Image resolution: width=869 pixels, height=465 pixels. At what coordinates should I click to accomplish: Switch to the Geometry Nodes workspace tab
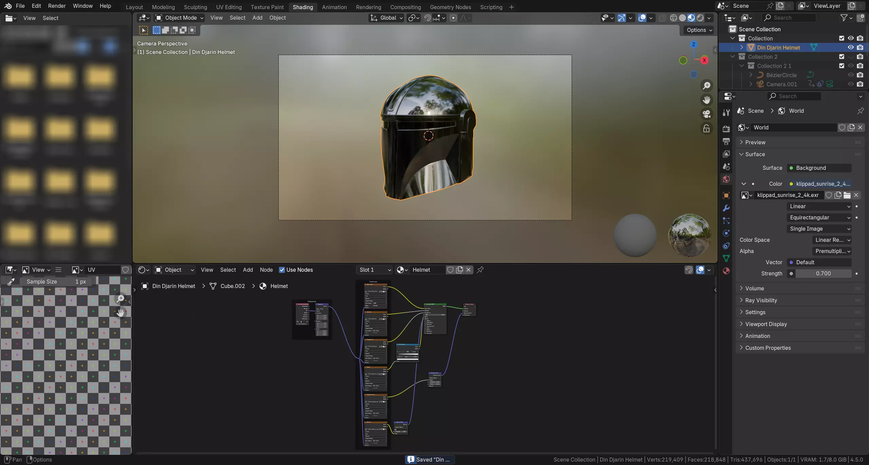point(450,7)
